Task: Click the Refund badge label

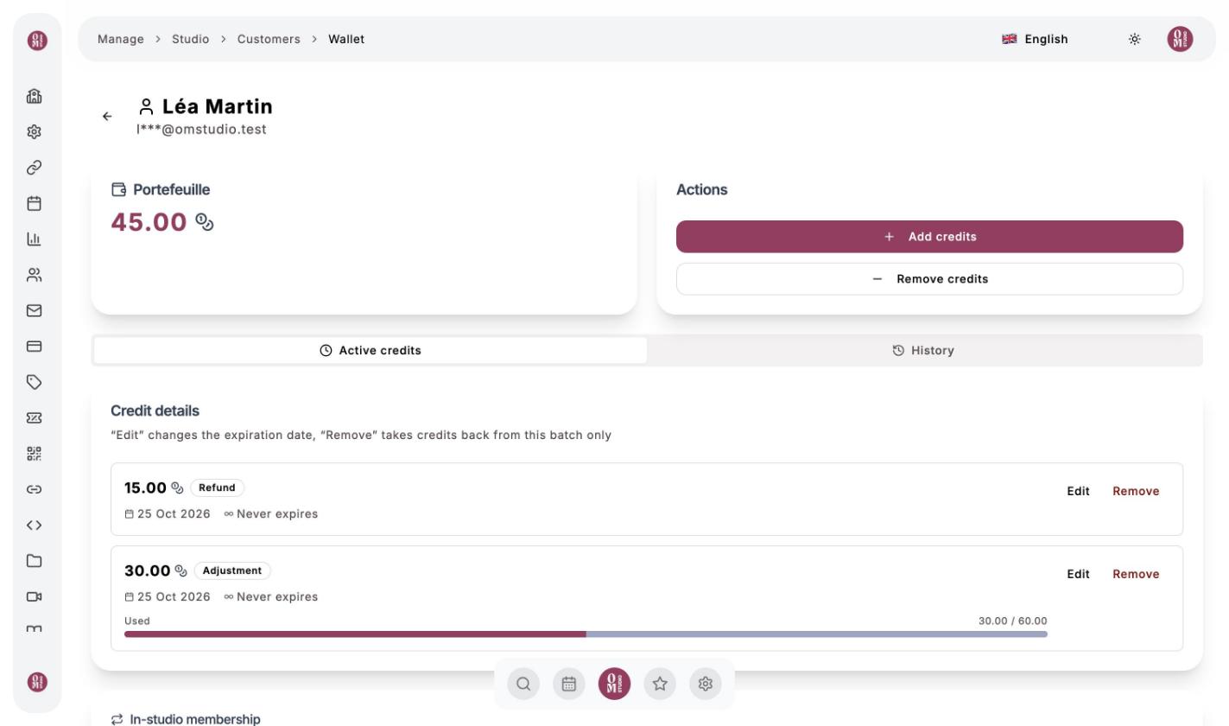Action: click(217, 487)
